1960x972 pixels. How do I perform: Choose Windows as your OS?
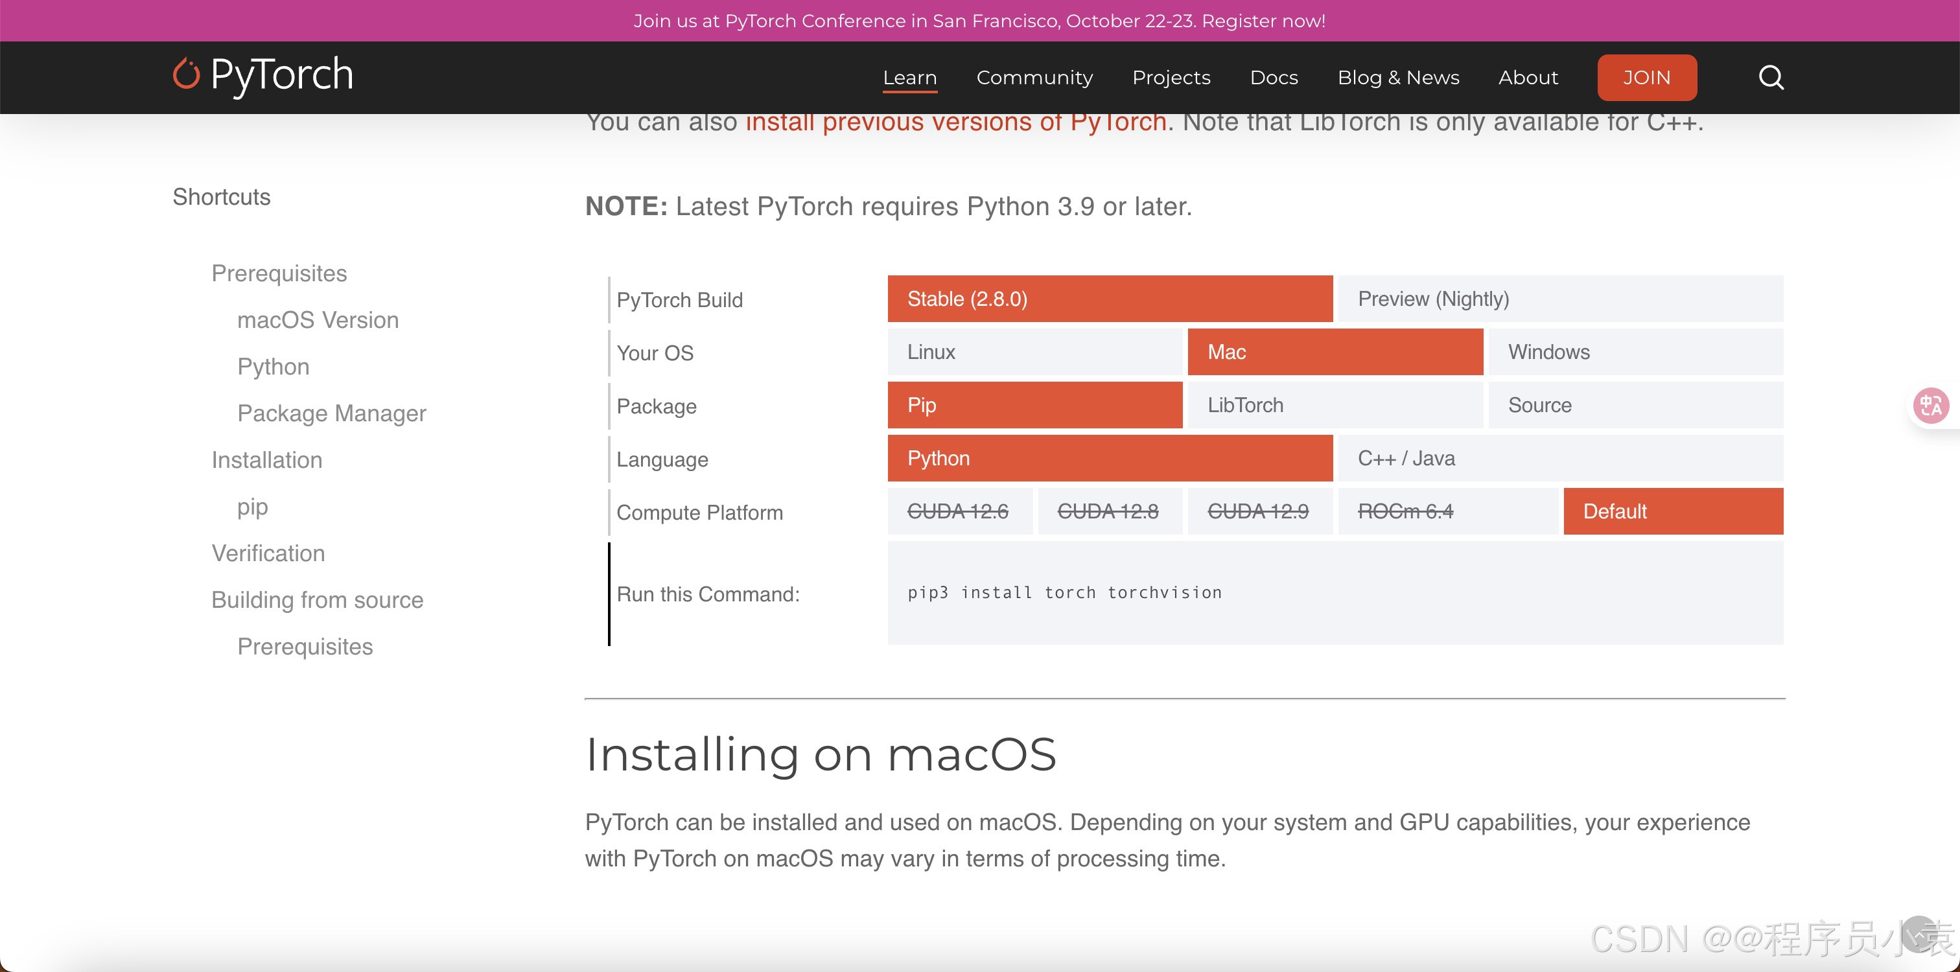point(1636,352)
